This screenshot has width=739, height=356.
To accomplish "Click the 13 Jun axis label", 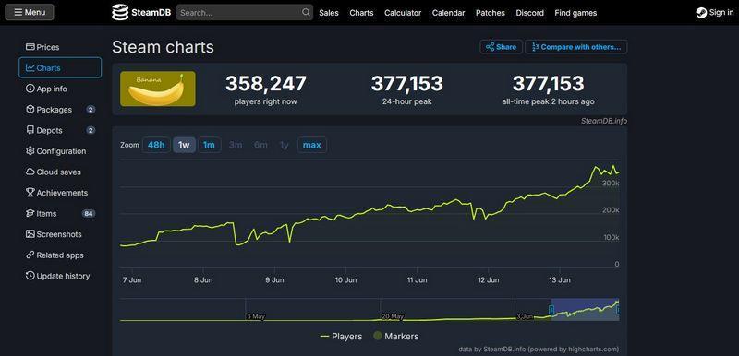I will 560,279.
